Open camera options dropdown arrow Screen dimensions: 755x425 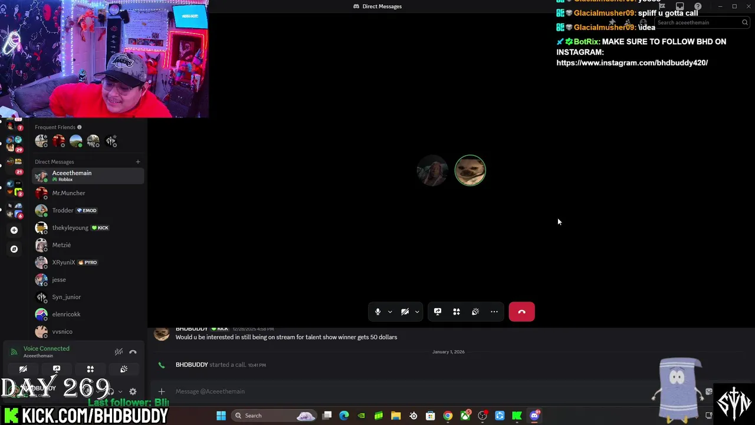417,312
